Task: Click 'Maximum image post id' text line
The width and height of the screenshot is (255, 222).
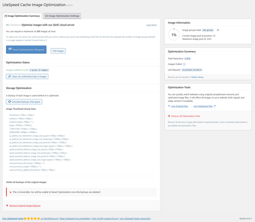Action: point(197,39)
